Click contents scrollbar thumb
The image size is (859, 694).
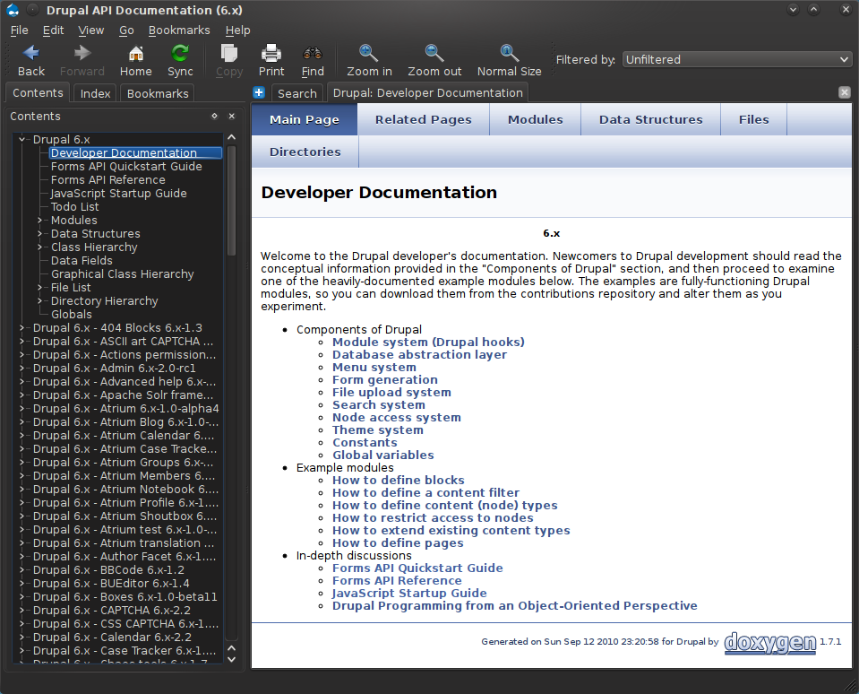tap(232, 201)
